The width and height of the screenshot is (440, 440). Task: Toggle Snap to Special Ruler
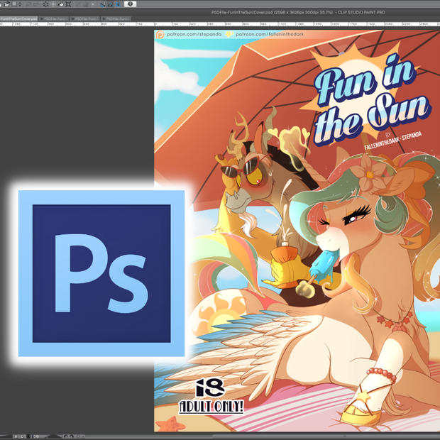click(110, 4)
